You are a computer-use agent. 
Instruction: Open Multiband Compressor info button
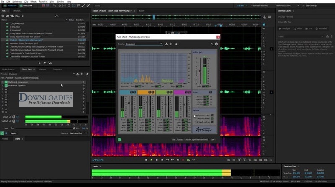tap(216, 44)
